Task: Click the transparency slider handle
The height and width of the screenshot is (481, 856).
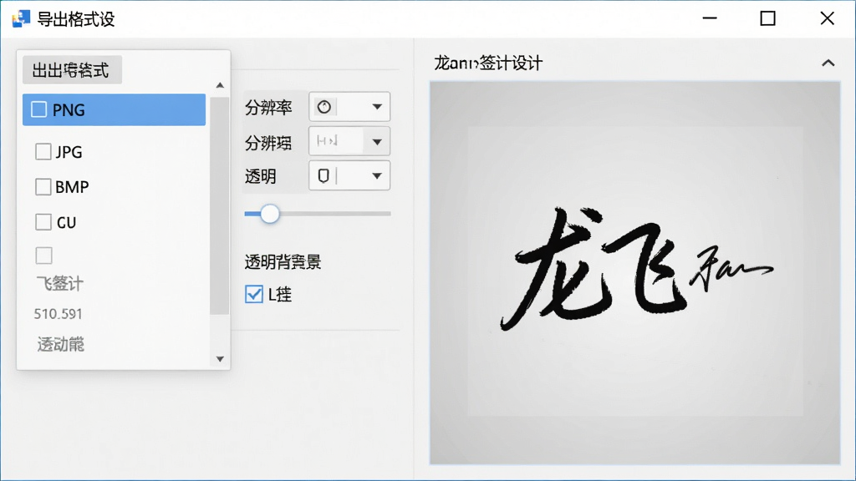Action: pos(269,214)
